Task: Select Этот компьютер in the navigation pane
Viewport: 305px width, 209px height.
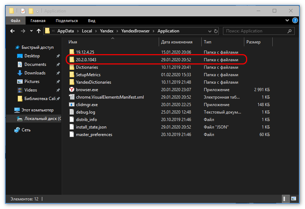Action: 37,110
